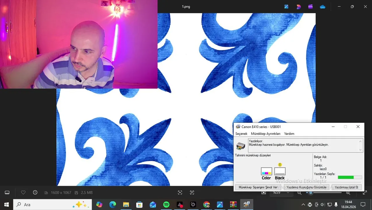372x210 pixels.
Task: Favorite the image with the heart icon
Action: point(23,192)
